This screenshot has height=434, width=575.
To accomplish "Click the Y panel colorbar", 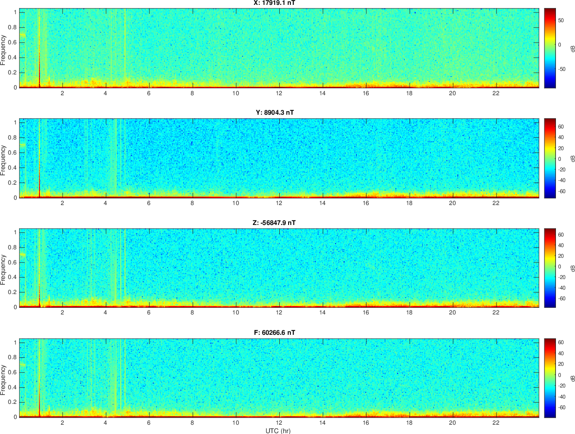I will tap(550, 158).
